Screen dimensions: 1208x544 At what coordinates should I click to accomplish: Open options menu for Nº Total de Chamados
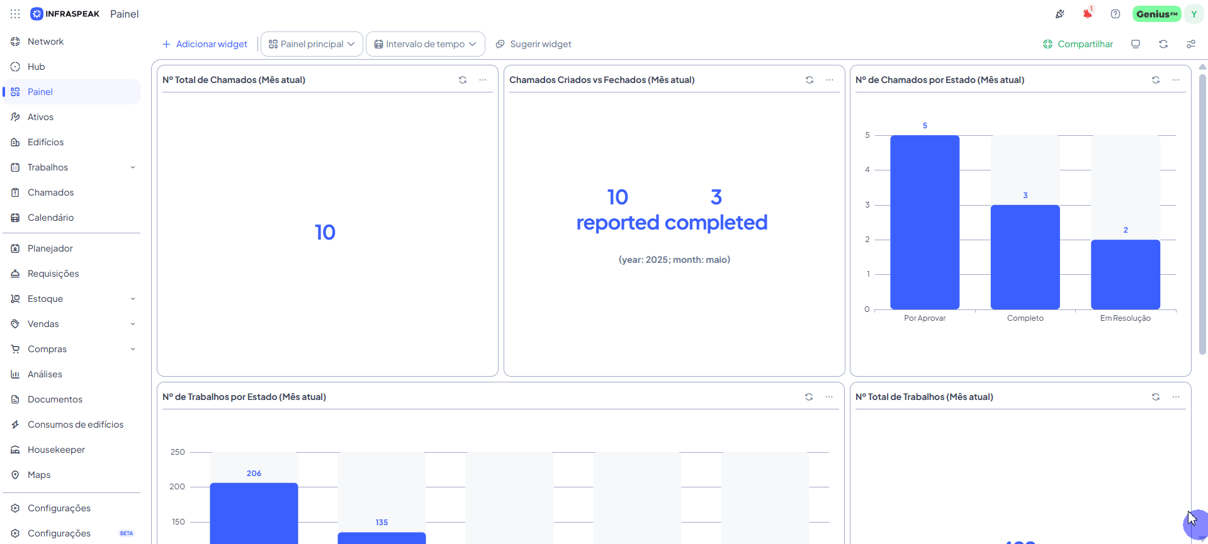click(x=483, y=80)
